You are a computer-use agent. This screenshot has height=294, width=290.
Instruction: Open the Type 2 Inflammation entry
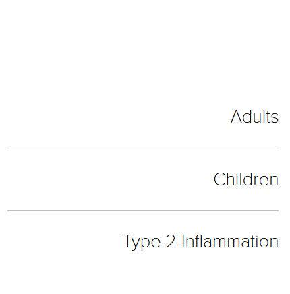(201, 242)
